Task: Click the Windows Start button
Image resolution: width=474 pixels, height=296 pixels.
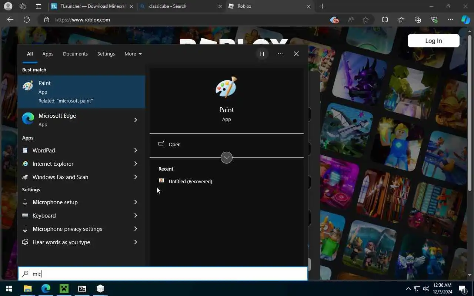Action: tap(9, 289)
